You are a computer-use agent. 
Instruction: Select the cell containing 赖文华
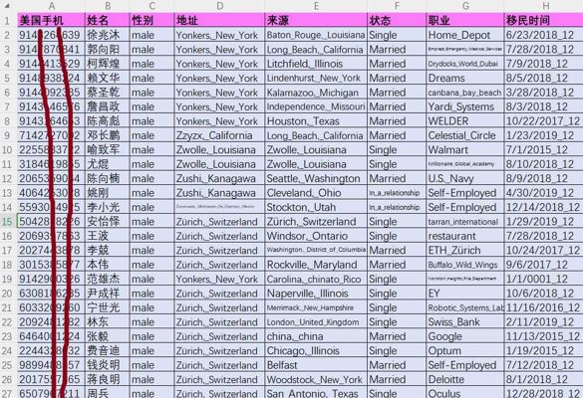coord(108,78)
